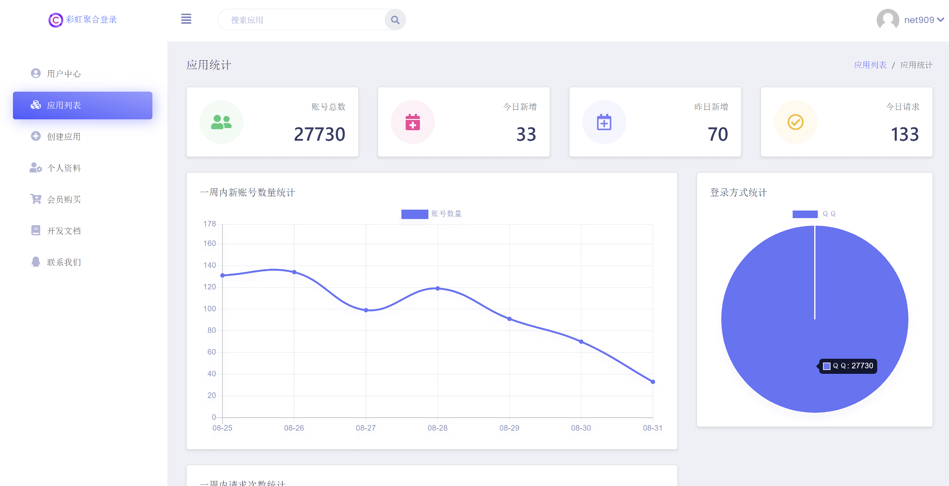
Task: Open 用户中心 in the sidebar
Action: 64,74
